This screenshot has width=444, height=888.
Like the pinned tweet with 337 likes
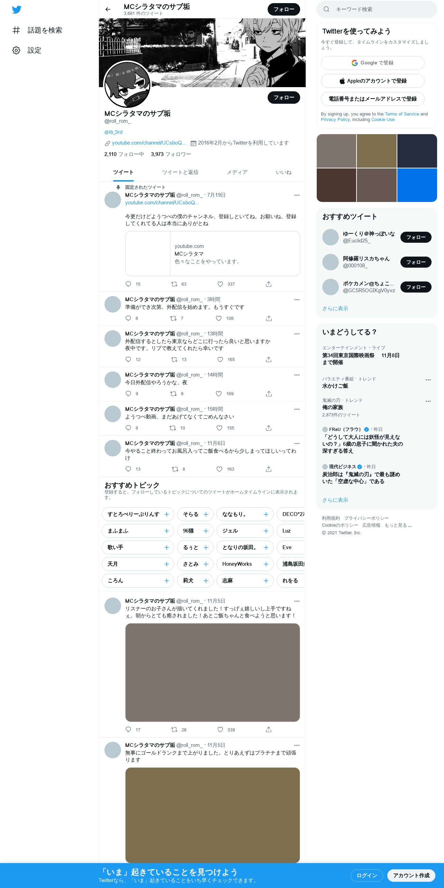point(220,284)
